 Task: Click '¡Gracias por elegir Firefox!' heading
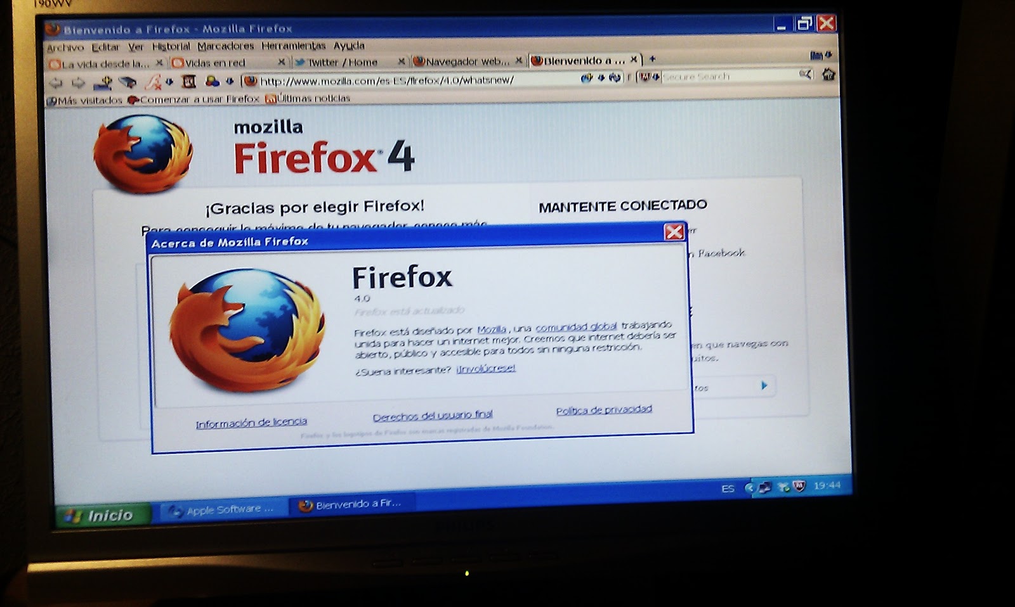coord(315,207)
